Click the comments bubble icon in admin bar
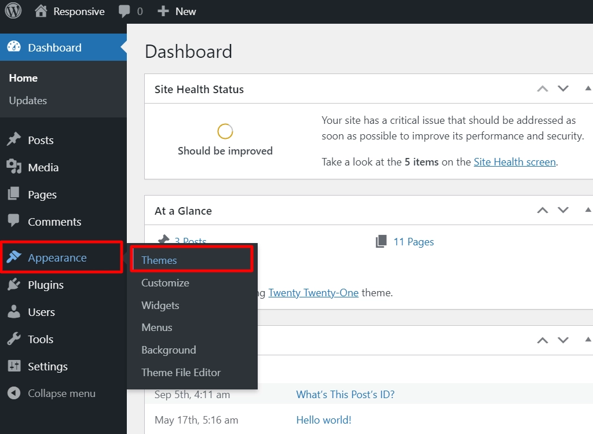The image size is (593, 434). click(x=124, y=12)
